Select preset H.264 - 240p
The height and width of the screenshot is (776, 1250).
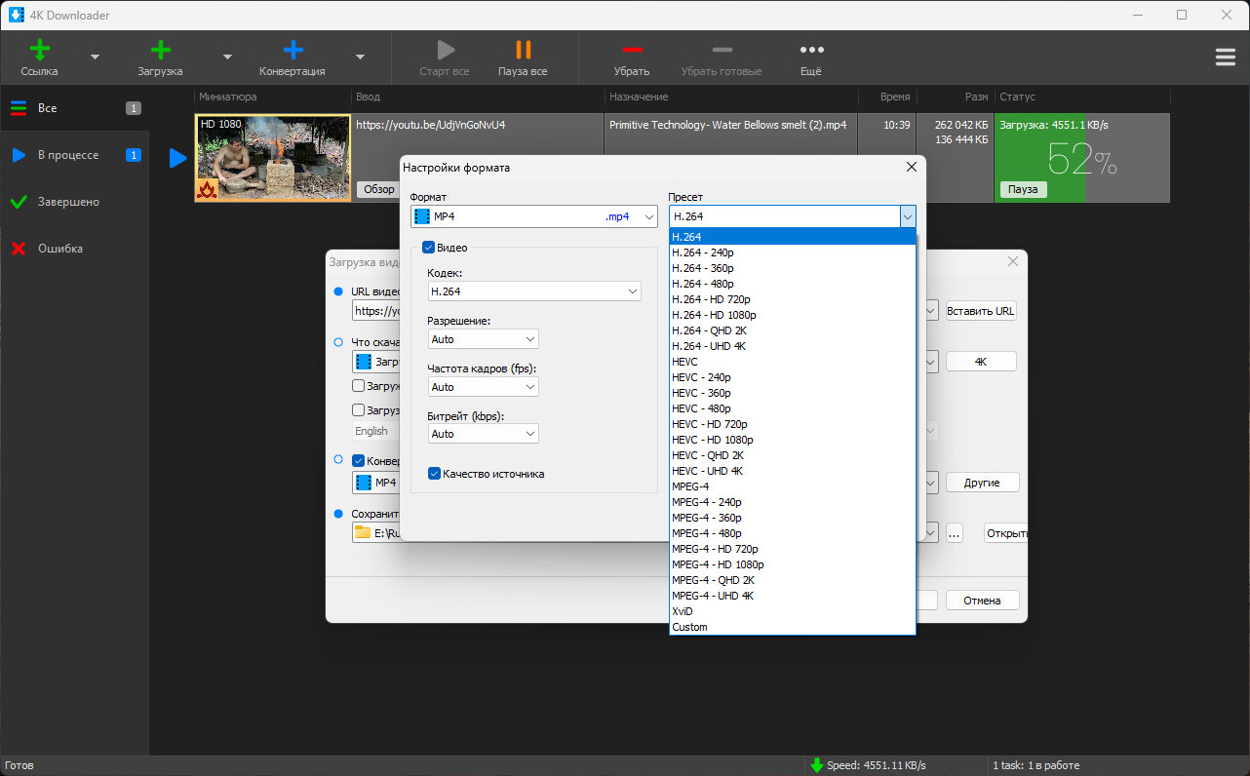click(x=792, y=252)
